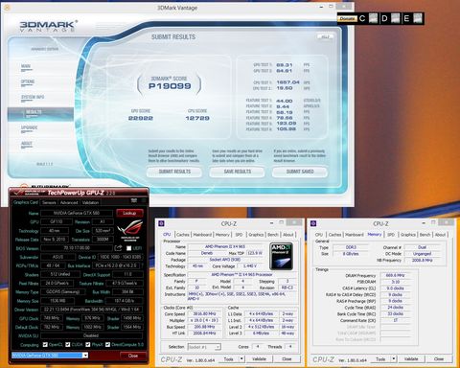Click the drive C meter icon

pyautogui.click(x=373, y=18)
